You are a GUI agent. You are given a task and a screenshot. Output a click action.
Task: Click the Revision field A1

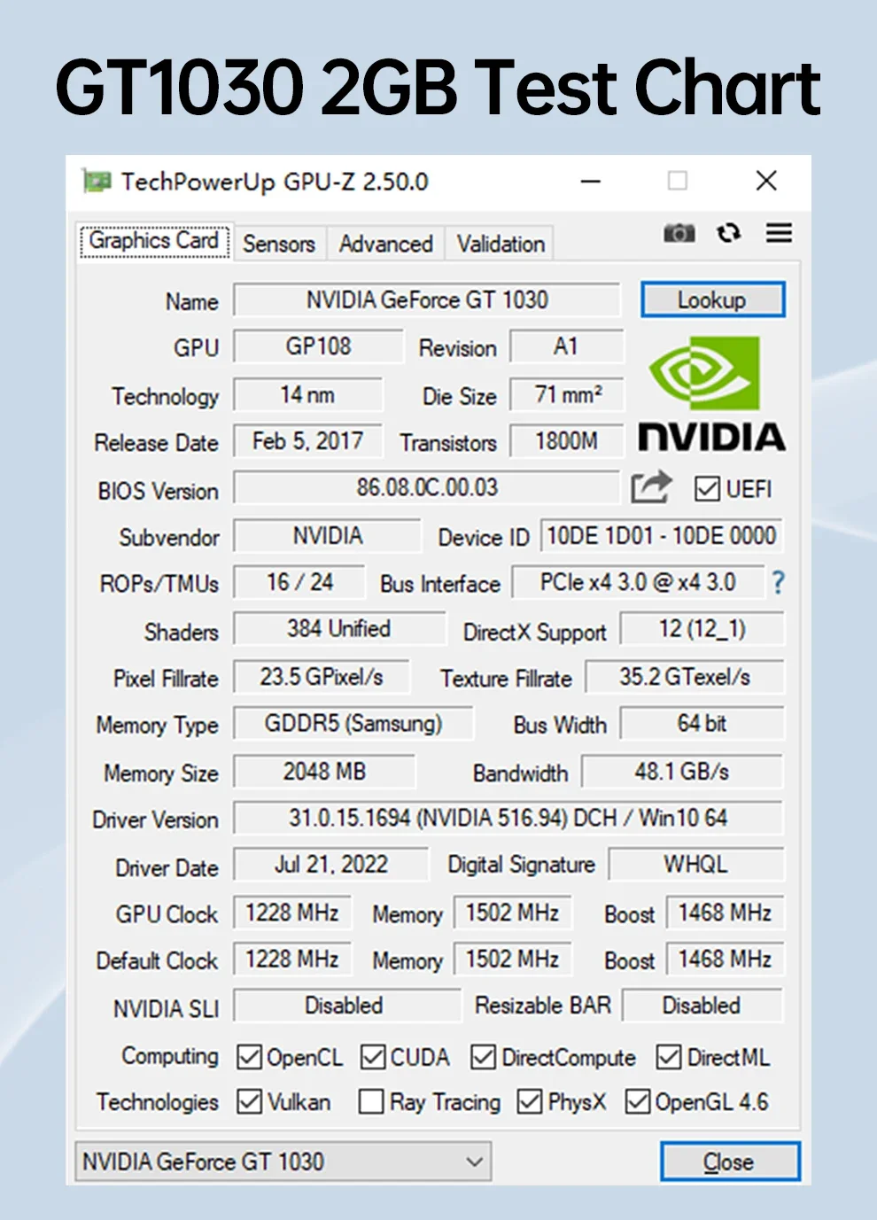coord(566,346)
